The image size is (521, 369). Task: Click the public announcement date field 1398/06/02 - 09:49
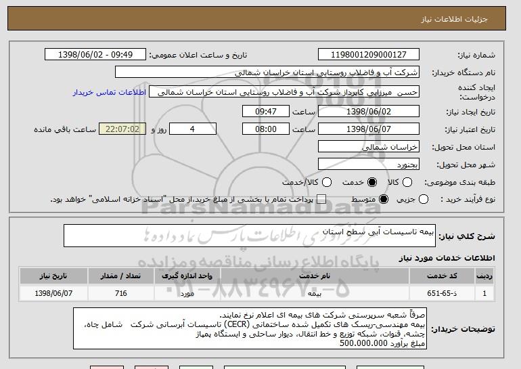(95, 55)
